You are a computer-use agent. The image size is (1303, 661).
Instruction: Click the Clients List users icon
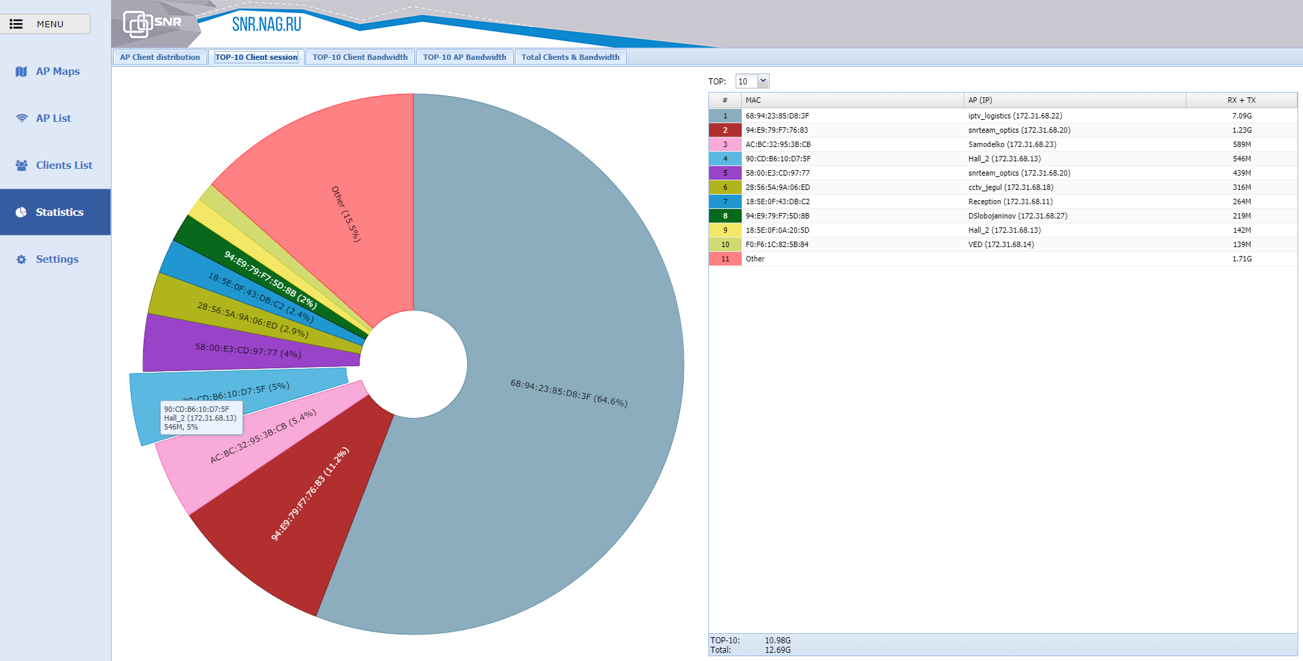(x=22, y=165)
